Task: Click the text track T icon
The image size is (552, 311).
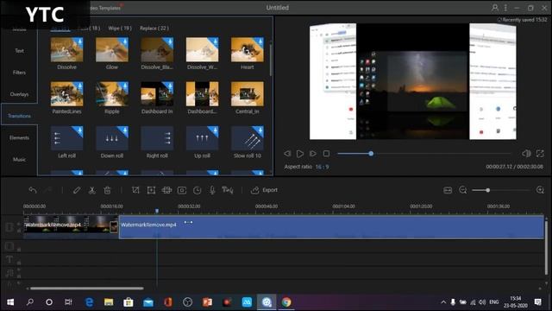Action: (x=9, y=260)
